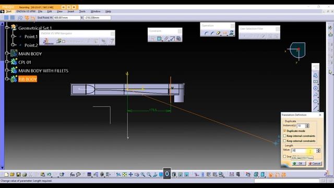334x188 pixels.
Task: Click the Corner tool in Operation toolbar
Action: (x=206, y=33)
